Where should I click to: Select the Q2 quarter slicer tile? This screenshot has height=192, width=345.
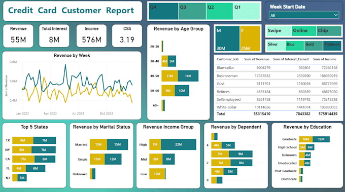point(220,12)
